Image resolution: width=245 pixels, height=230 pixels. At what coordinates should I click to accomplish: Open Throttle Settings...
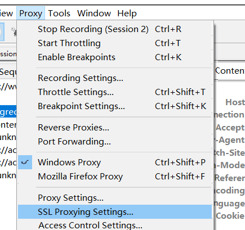tap(115, 92)
